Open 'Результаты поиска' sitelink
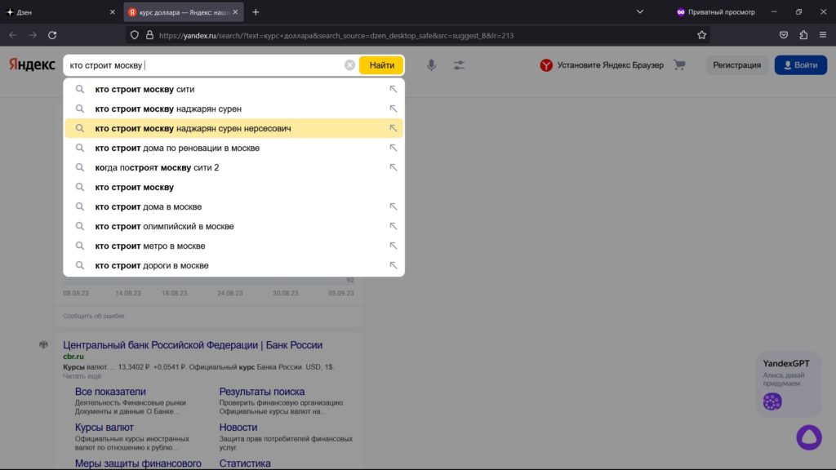The image size is (836, 470). (x=262, y=392)
